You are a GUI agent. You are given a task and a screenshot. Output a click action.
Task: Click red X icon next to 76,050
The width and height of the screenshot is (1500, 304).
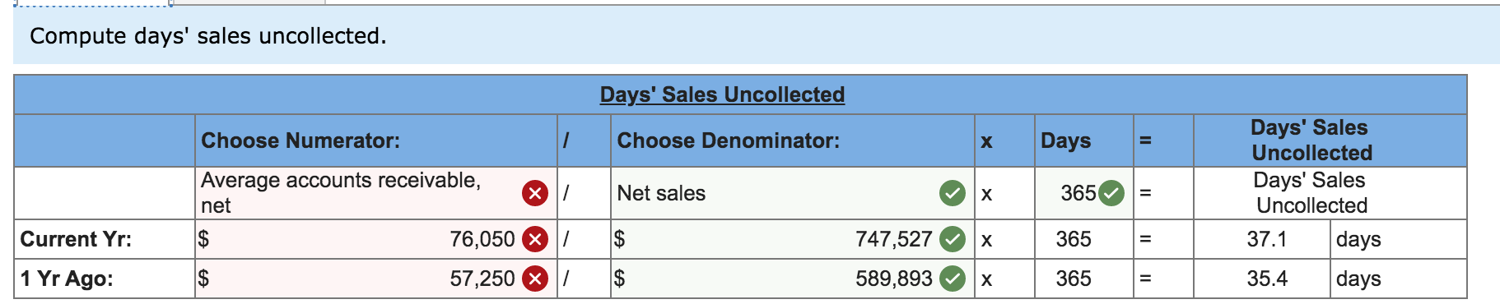[x=535, y=239]
